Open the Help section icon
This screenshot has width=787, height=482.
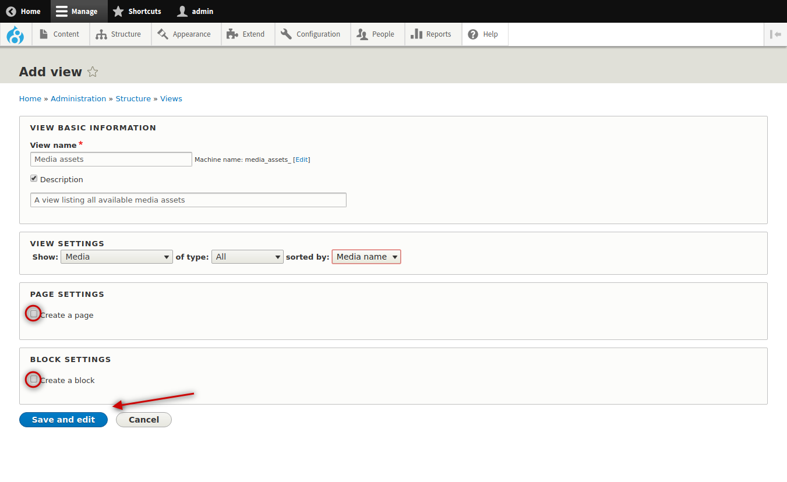(473, 34)
